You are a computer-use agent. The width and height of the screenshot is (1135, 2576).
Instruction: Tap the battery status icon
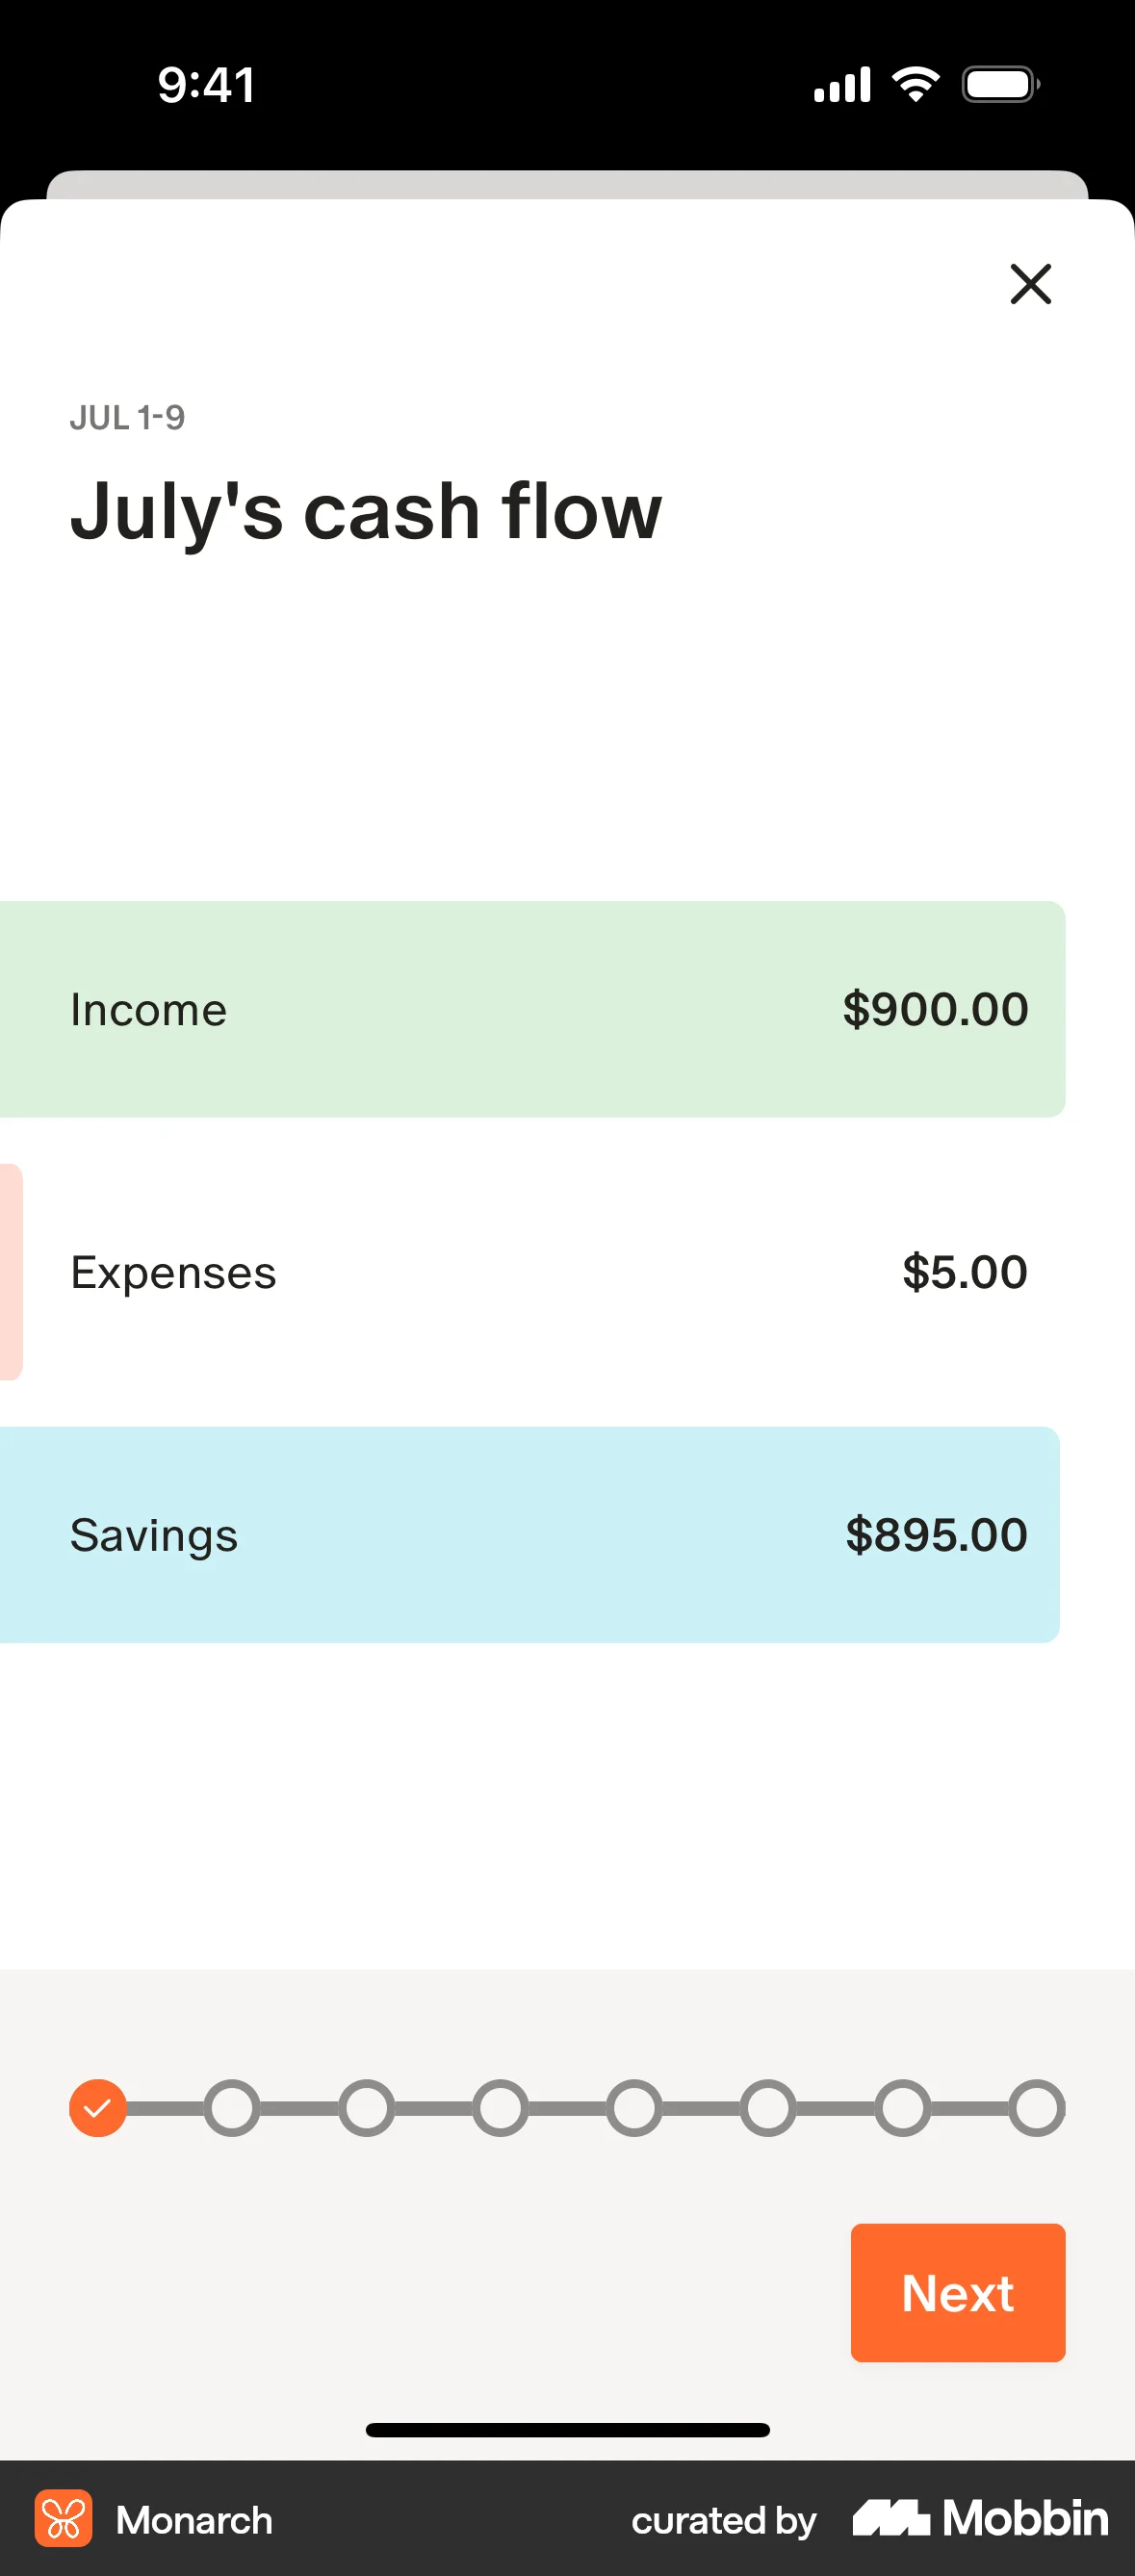coord(1000,84)
